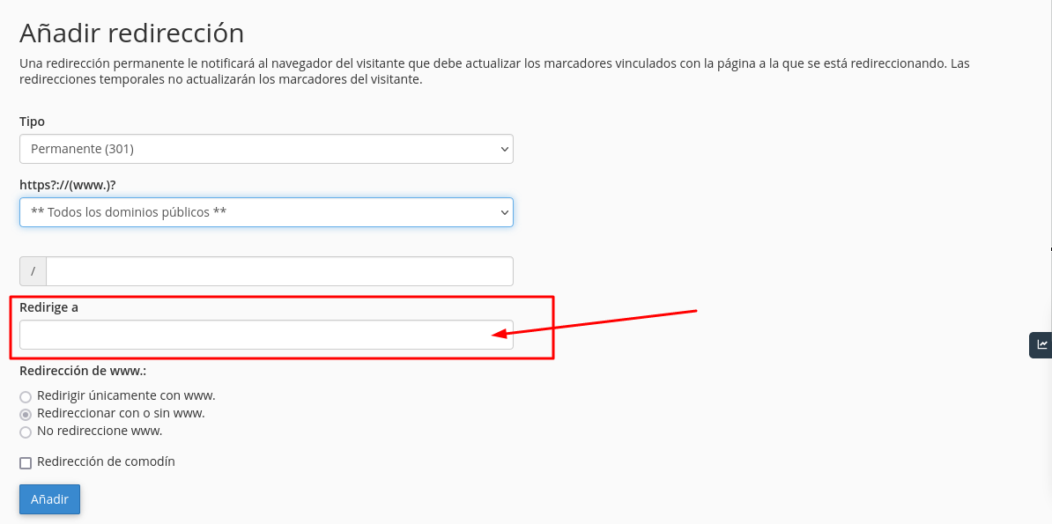Click the chevron arrow of the Tipo selector

(x=505, y=149)
